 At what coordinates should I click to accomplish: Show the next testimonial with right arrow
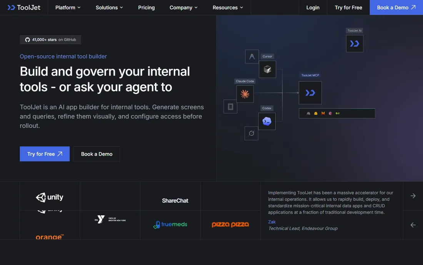tap(413, 196)
